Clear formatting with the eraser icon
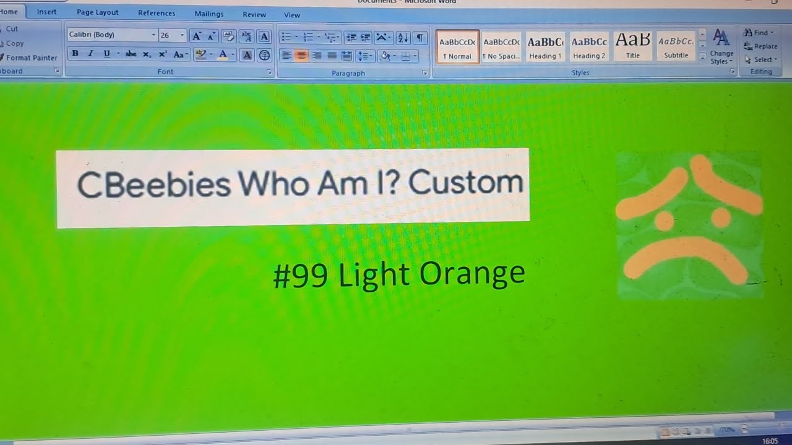 click(228, 36)
